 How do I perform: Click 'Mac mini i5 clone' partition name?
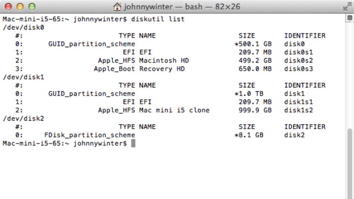174,110
